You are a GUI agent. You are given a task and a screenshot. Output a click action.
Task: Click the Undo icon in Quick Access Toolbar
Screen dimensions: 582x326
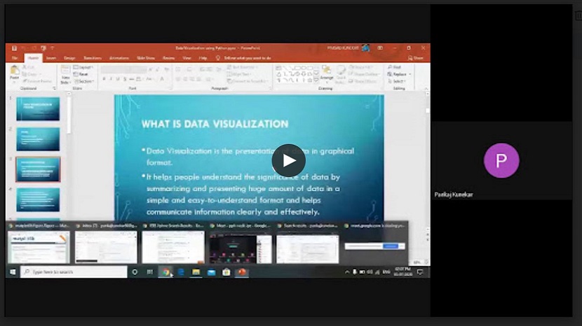tap(23, 48)
